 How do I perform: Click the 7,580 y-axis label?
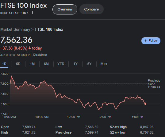pyautogui.click(x=4, y=94)
